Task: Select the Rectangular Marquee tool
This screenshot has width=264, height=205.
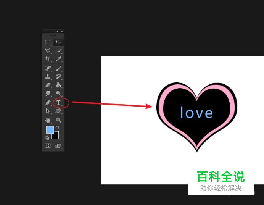Action: [x=48, y=42]
